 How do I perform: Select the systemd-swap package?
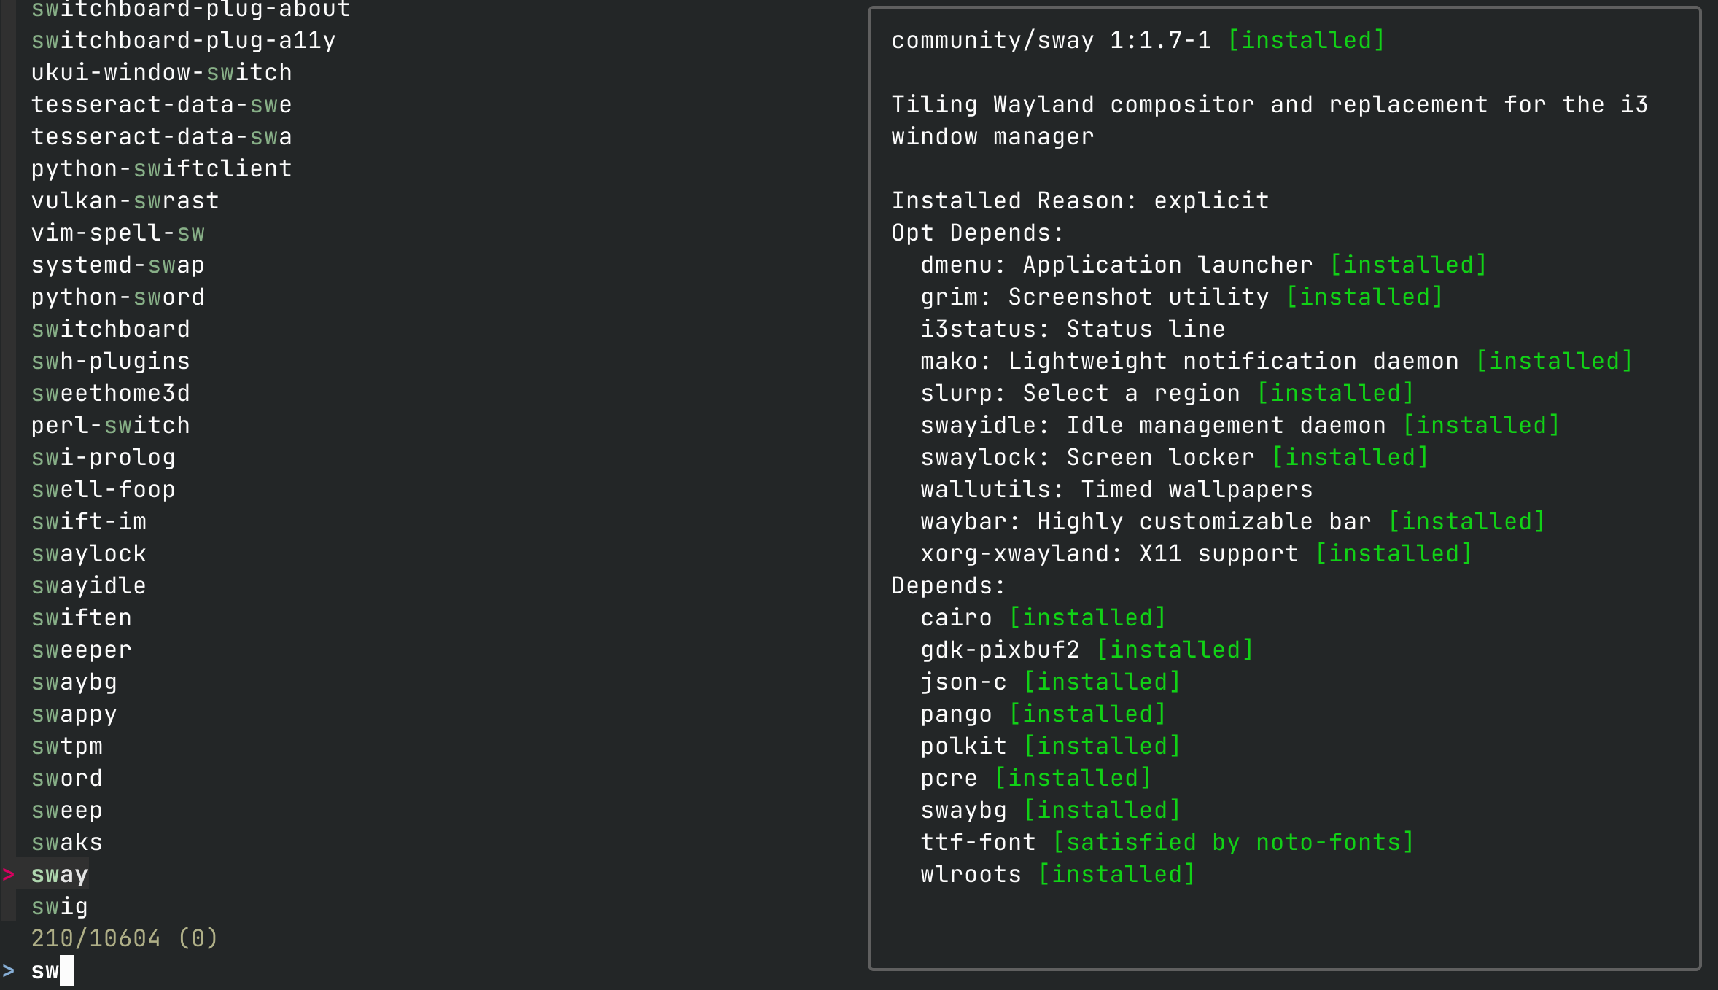point(117,265)
